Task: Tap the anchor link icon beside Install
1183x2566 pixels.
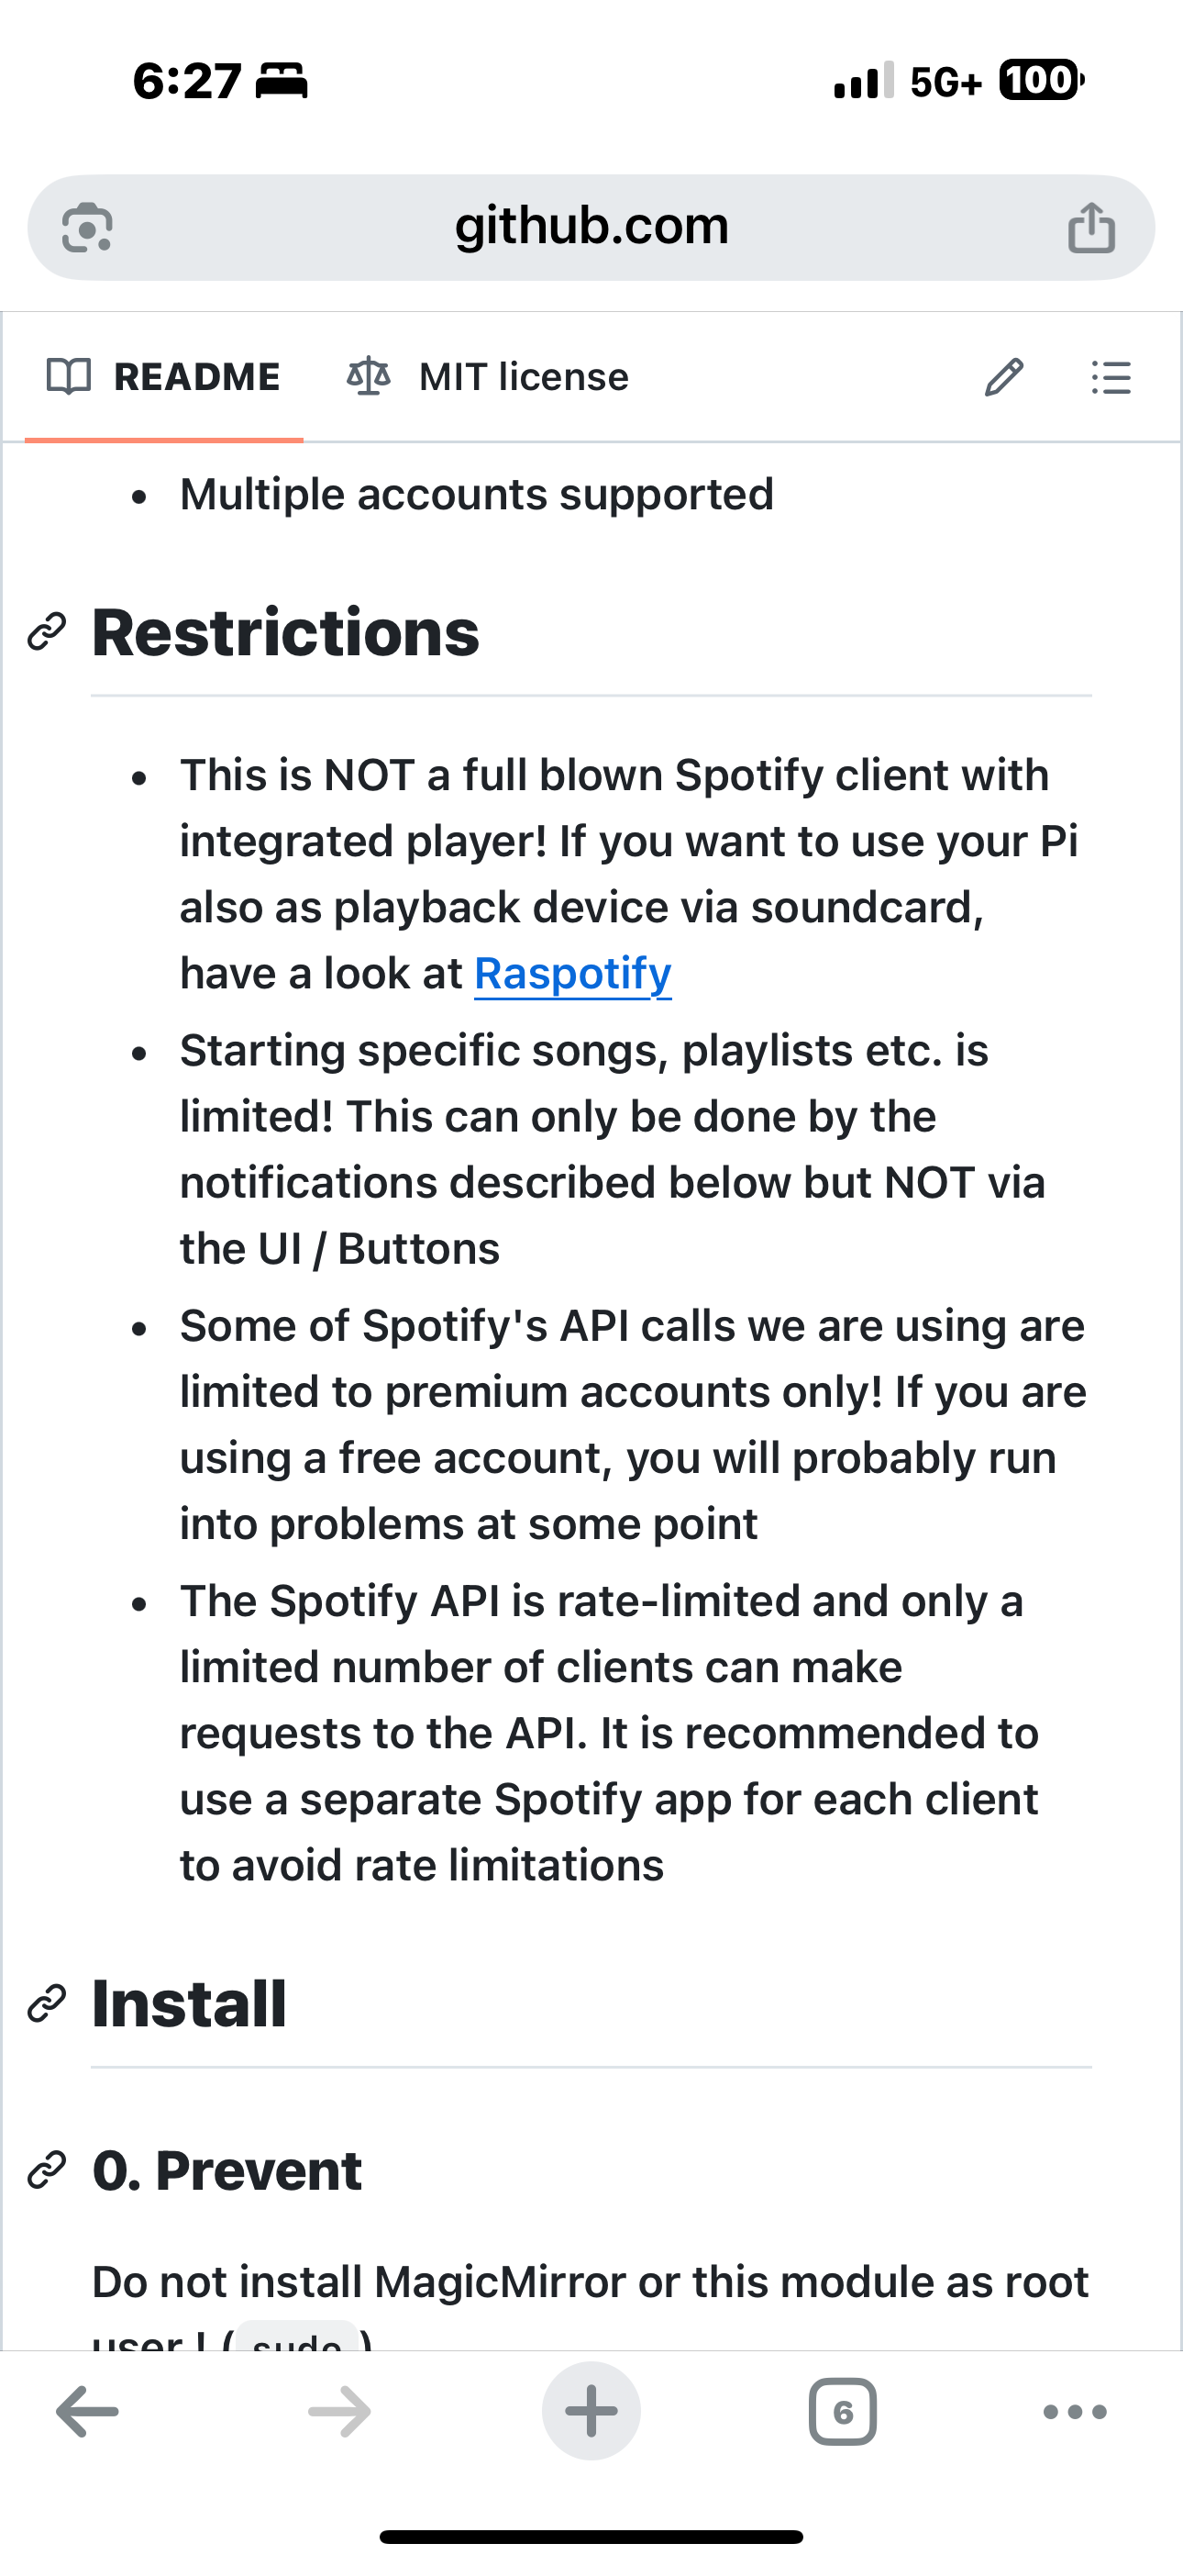Action: pos(47,2003)
